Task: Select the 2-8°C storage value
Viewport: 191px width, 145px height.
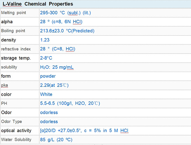Action: click(46, 58)
